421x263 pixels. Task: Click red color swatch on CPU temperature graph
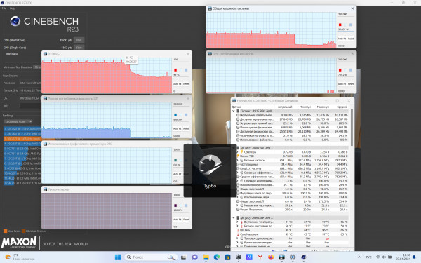[x=175, y=70]
